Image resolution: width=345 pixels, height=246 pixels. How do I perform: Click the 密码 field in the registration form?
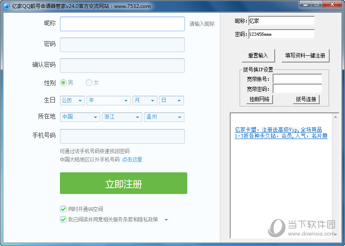(122, 45)
